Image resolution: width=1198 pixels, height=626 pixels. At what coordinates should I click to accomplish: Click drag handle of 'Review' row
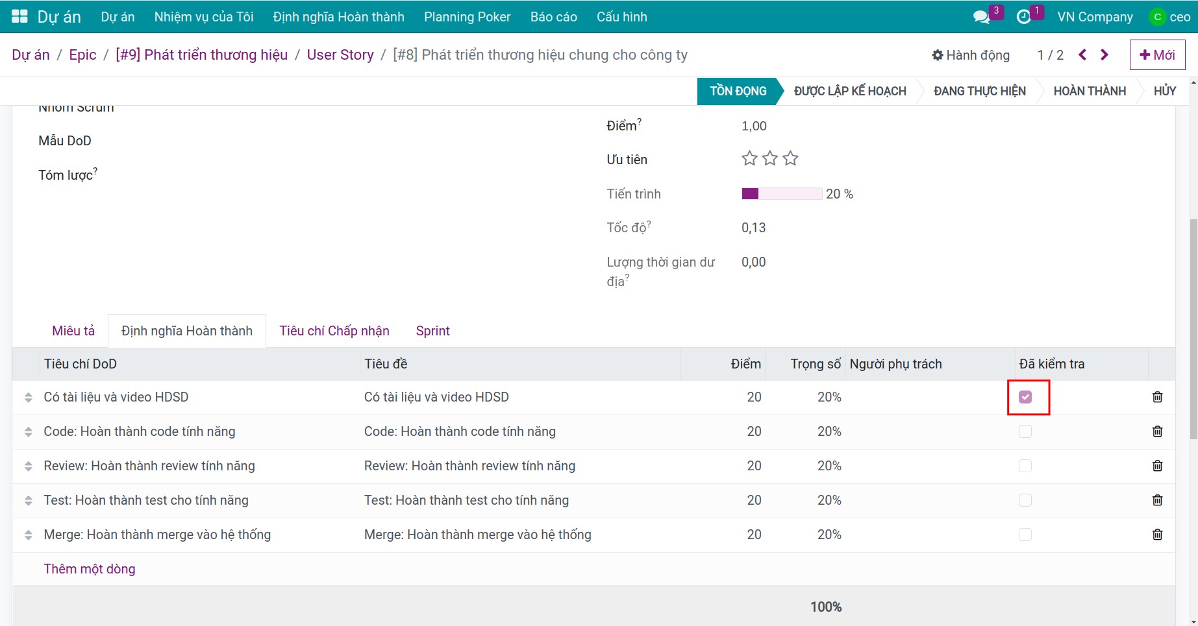click(28, 466)
